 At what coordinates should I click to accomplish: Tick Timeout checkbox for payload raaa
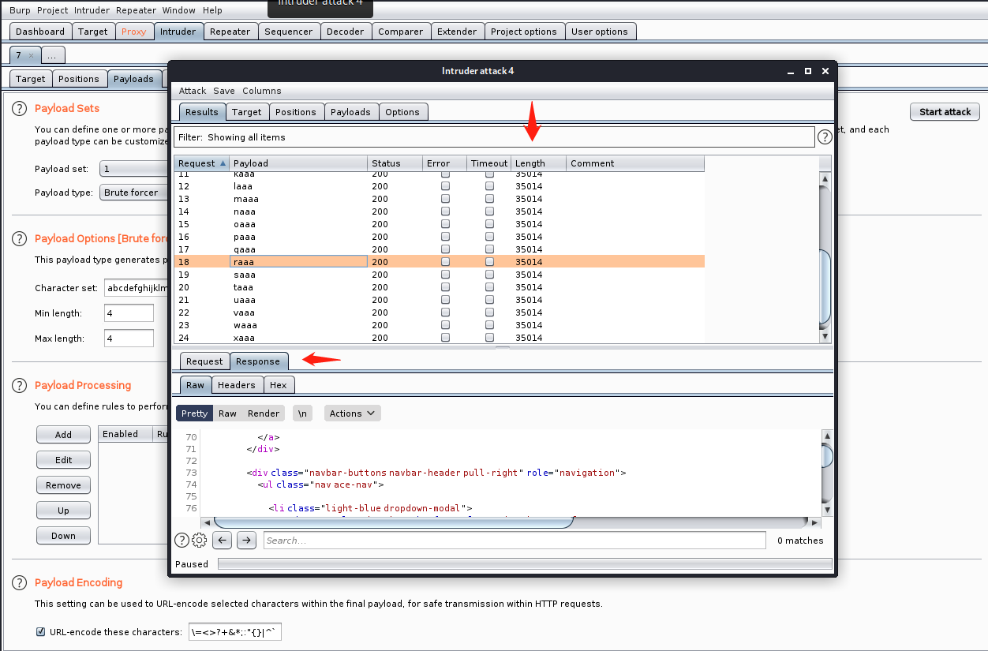489,262
